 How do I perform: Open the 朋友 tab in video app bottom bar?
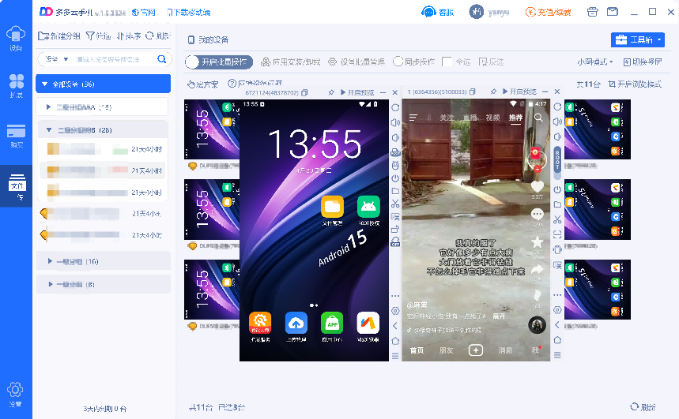click(x=446, y=350)
